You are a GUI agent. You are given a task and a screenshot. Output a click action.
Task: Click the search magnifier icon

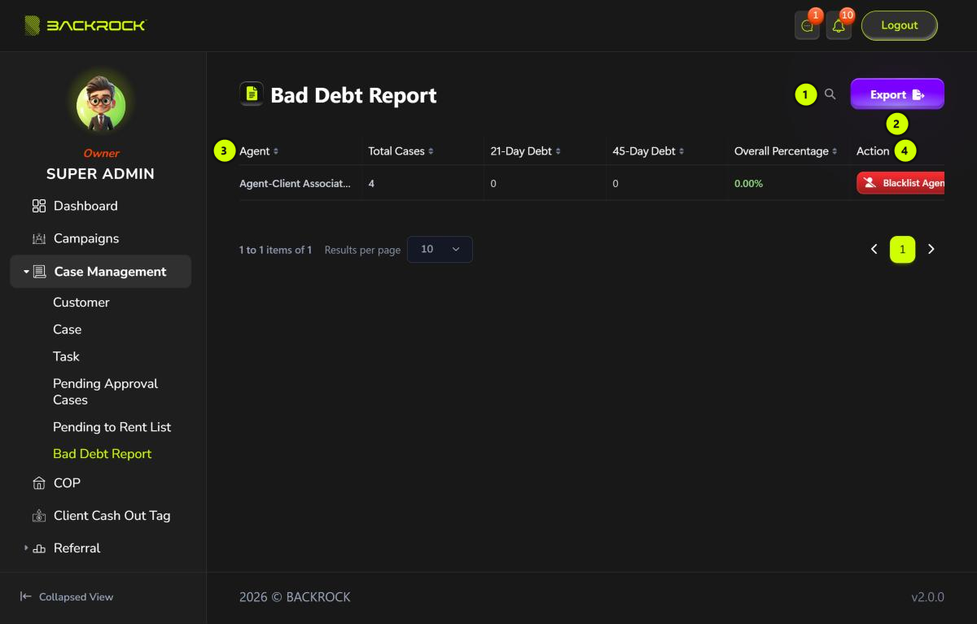click(x=830, y=94)
